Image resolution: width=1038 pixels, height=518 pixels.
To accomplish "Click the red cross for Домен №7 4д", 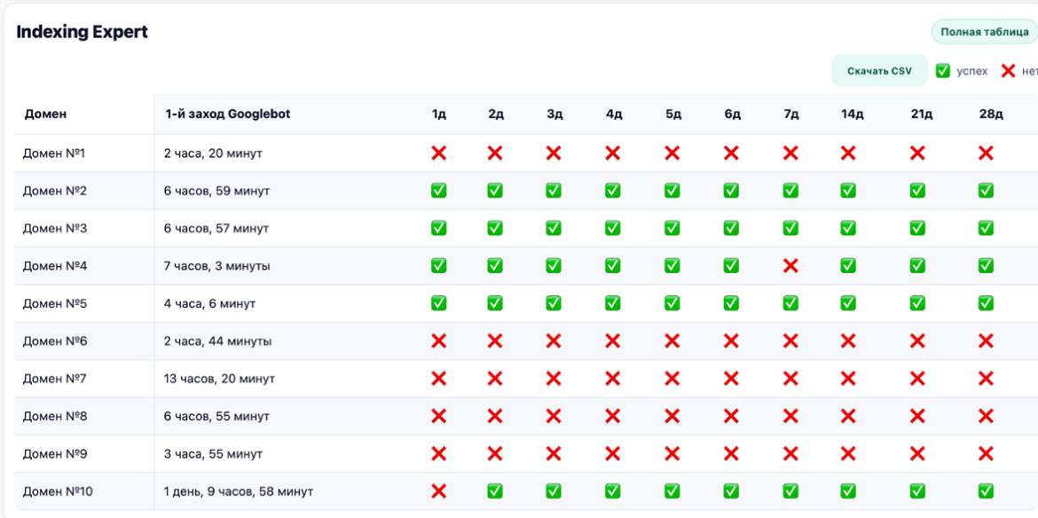I will click(x=613, y=379).
